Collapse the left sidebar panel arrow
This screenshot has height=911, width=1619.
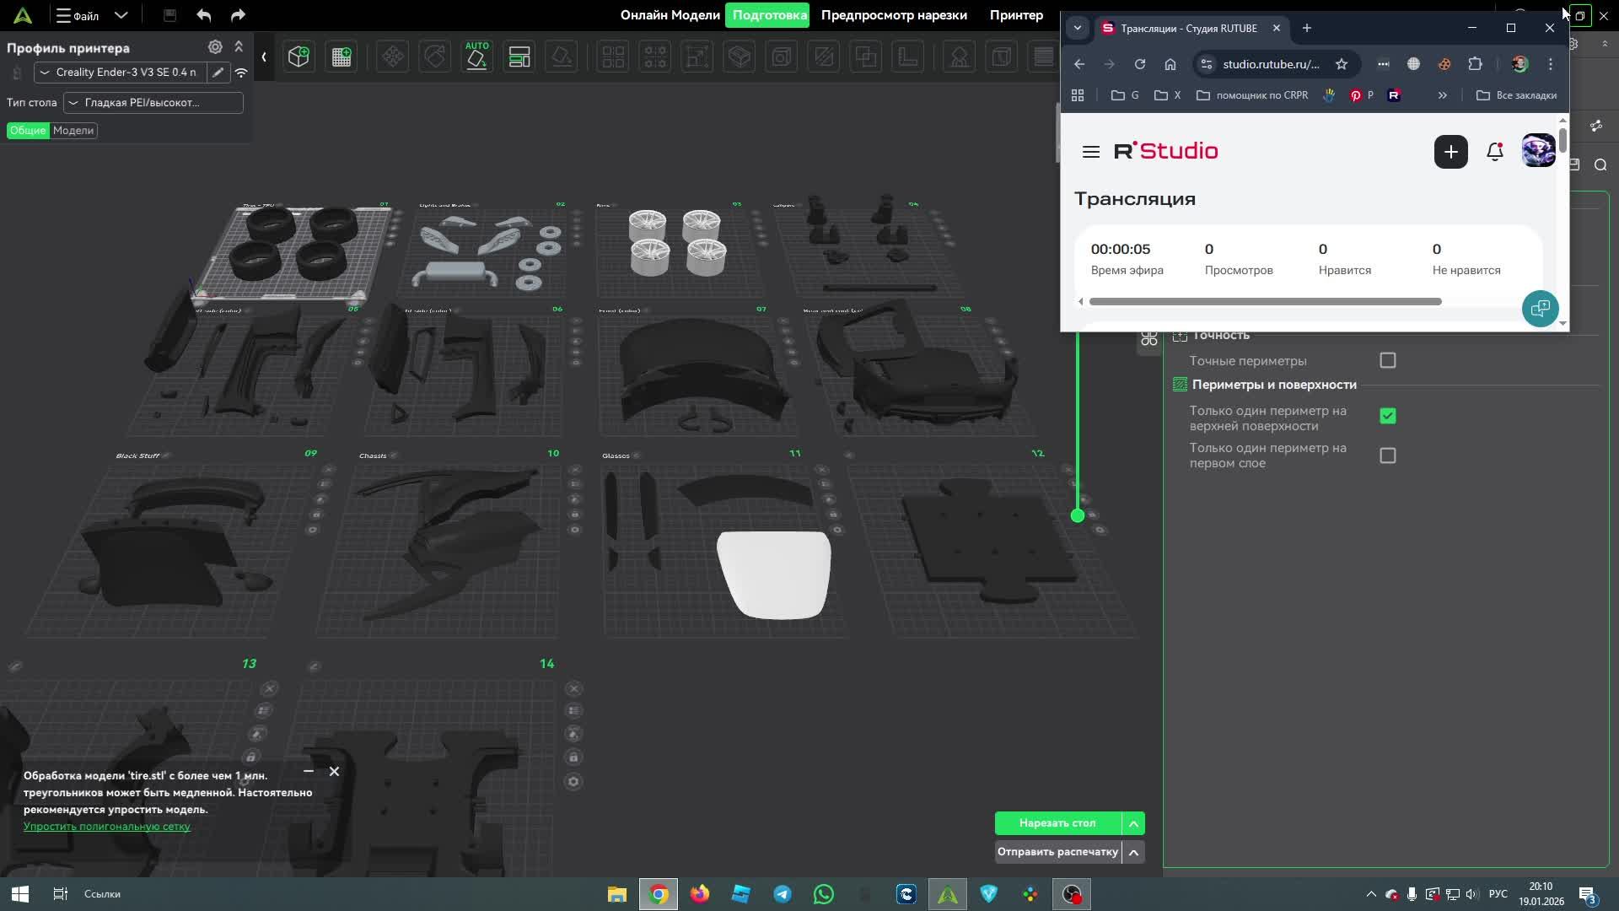[264, 57]
